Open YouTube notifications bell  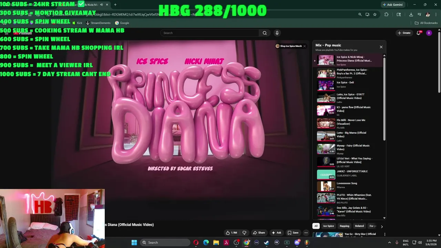click(x=419, y=33)
